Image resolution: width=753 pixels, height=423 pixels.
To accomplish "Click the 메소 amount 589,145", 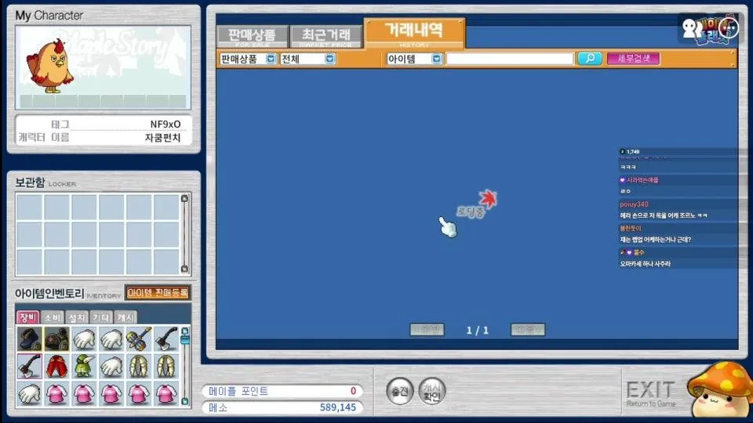I will pos(337,407).
